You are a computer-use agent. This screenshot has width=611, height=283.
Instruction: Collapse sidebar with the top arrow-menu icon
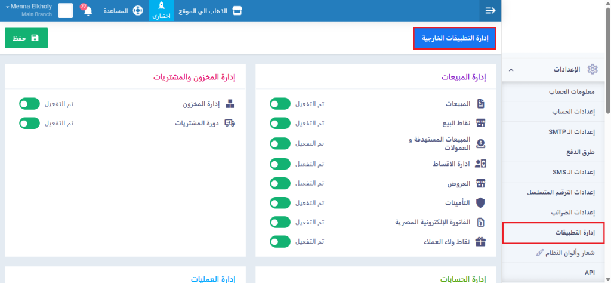tap(490, 11)
